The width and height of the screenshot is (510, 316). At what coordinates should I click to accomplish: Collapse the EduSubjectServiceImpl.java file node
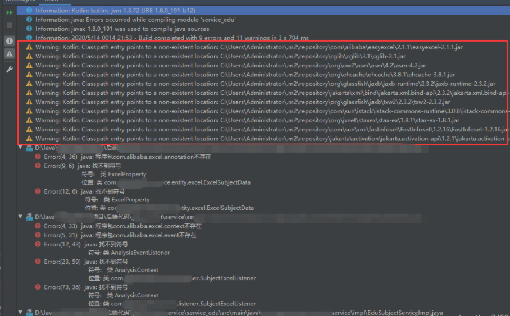tap(20, 312)
